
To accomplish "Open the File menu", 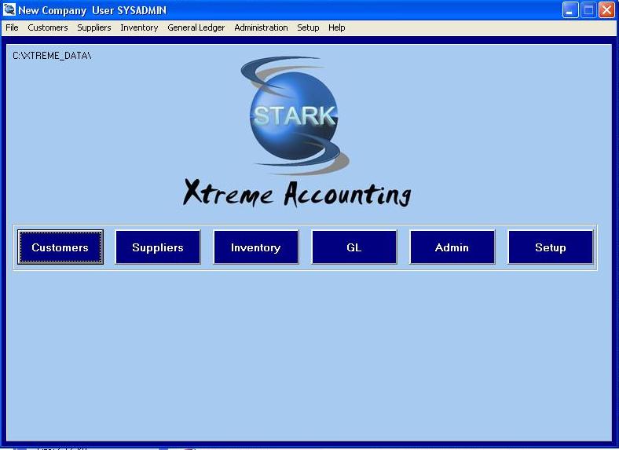I will (12, 27).
